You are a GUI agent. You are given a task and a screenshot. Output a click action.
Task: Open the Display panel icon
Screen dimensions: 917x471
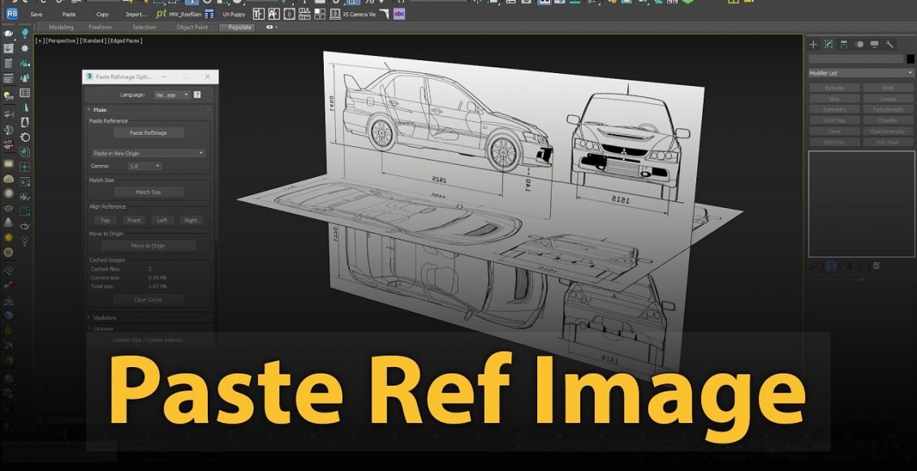pos(874,44)
